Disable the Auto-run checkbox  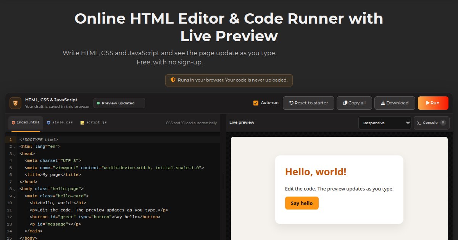256,103
